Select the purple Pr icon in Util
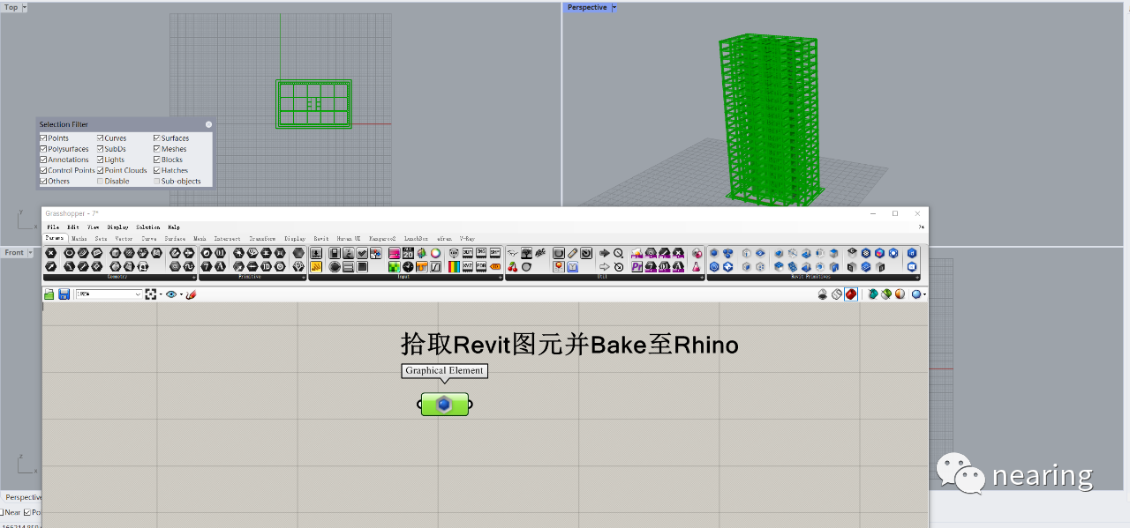Viewport: 1130px width, 528px height. (x=637, y=267)
